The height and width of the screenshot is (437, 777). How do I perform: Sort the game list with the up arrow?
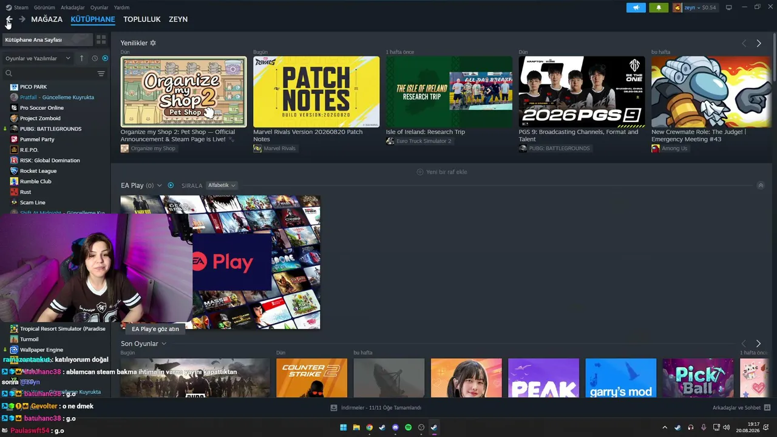[x=82, y=58]
